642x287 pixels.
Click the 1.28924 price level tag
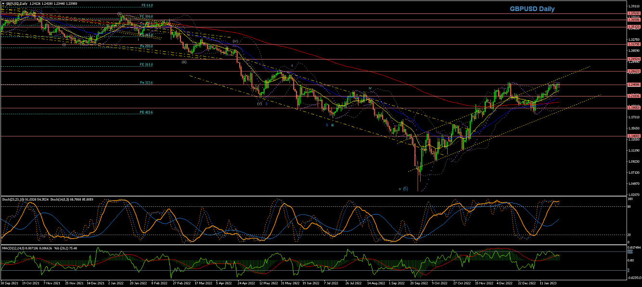tap(633, 59)
